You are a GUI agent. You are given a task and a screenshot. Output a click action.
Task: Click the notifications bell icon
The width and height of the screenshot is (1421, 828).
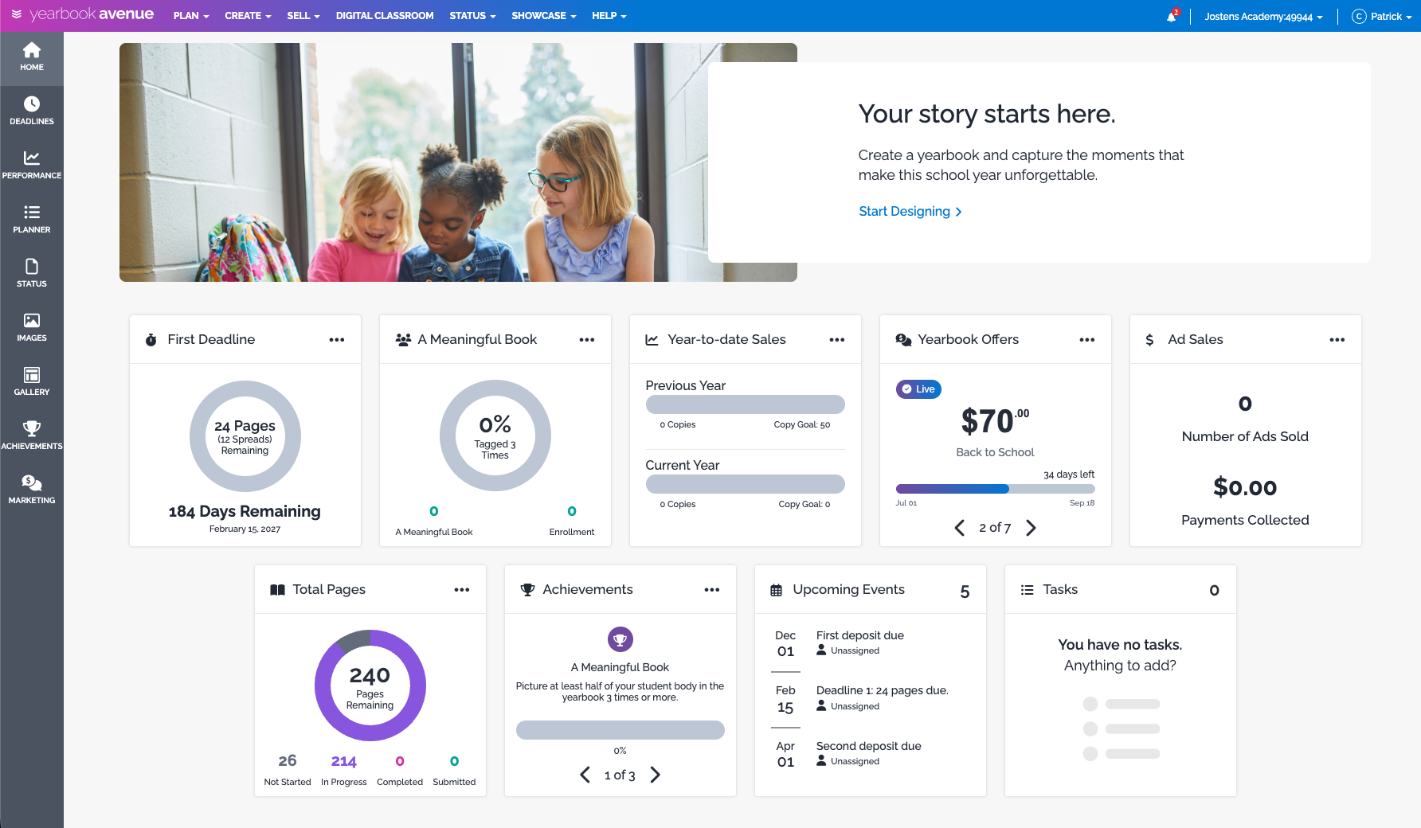1172,16
